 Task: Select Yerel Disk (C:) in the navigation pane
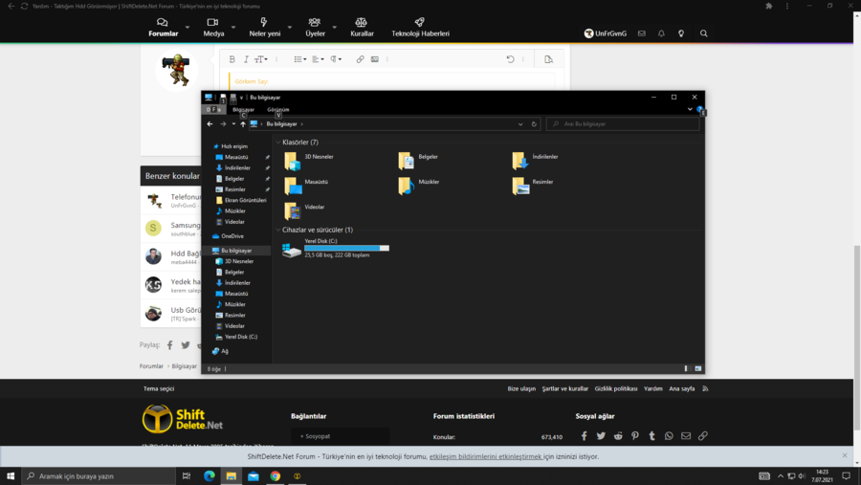coord(240,337)
